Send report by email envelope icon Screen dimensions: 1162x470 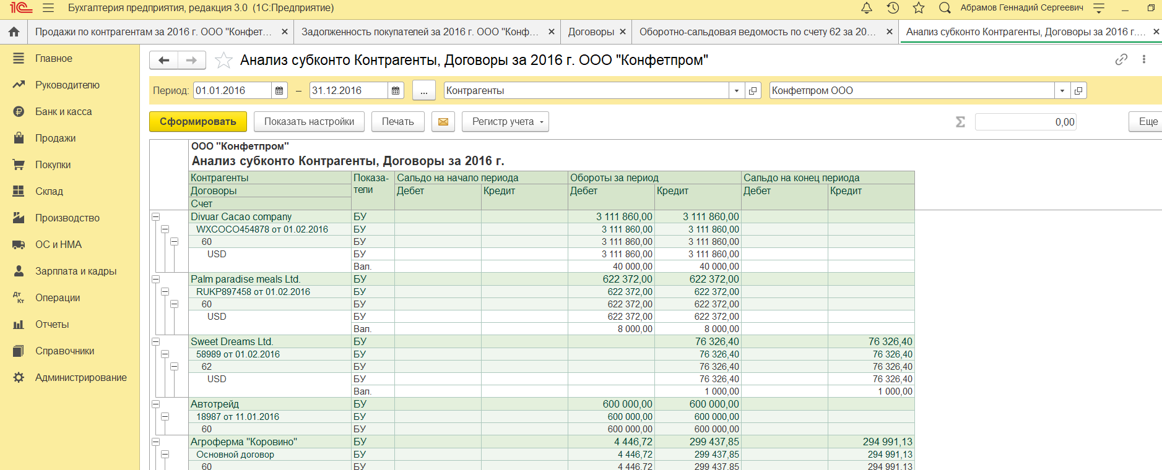tap(443, 122)
